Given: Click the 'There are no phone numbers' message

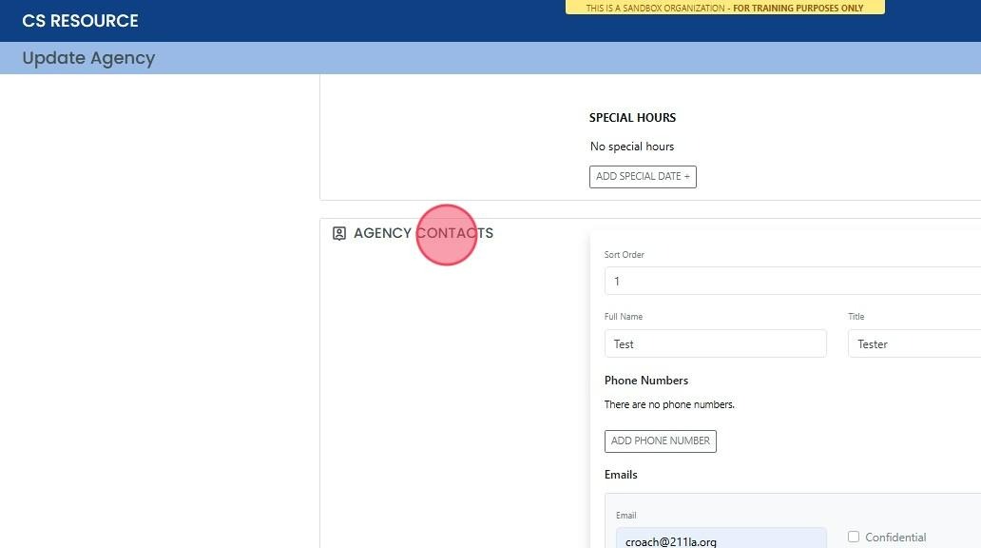Looking at the screenshot, I should click(669, 404).
